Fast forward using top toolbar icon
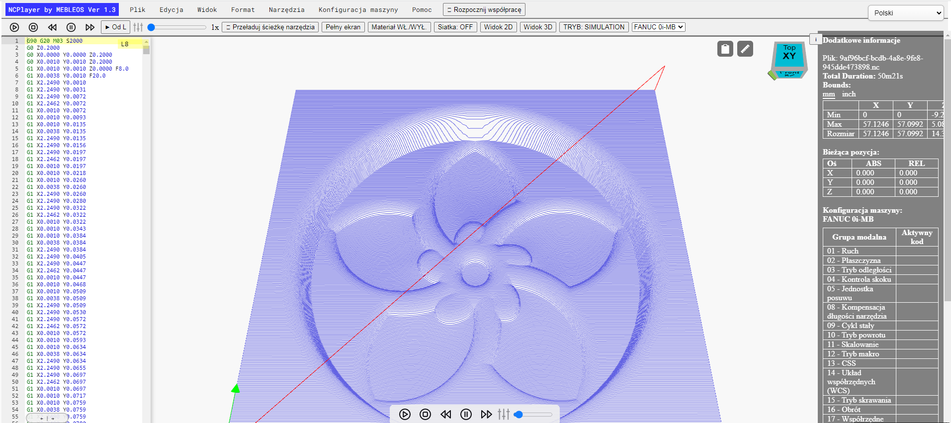Screen dimensions: 951x423 (90, 27)
